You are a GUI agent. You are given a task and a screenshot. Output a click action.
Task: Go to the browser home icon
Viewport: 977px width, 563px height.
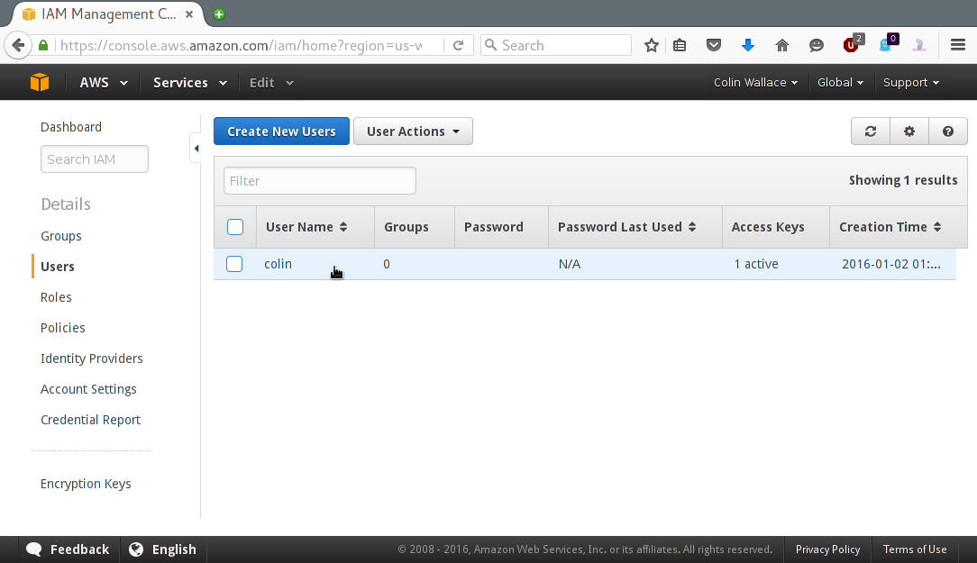tap(782, 45)
